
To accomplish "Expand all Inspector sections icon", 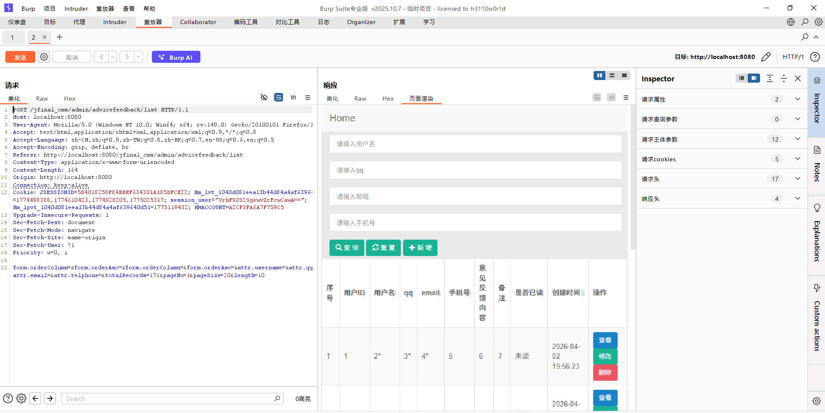I will 770,78.
